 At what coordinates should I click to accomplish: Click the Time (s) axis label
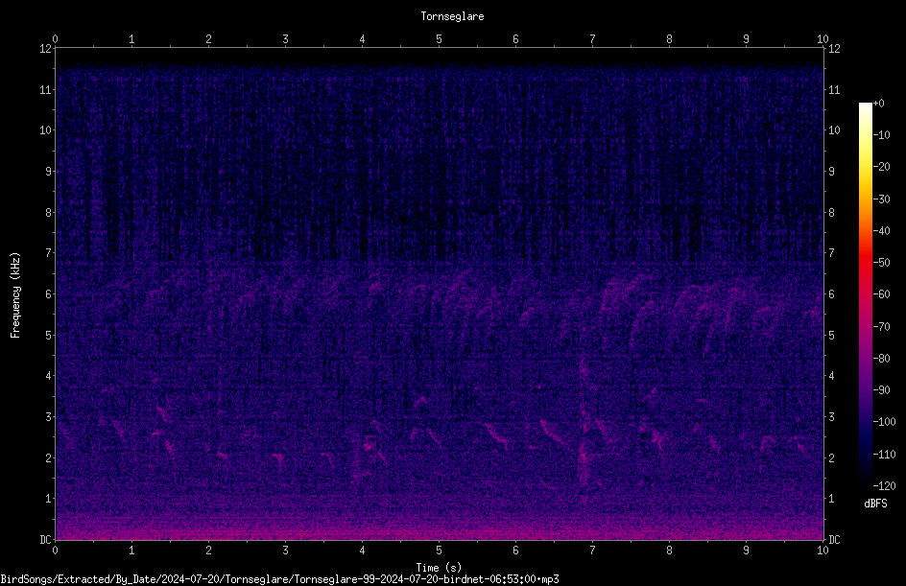[439, 568]
